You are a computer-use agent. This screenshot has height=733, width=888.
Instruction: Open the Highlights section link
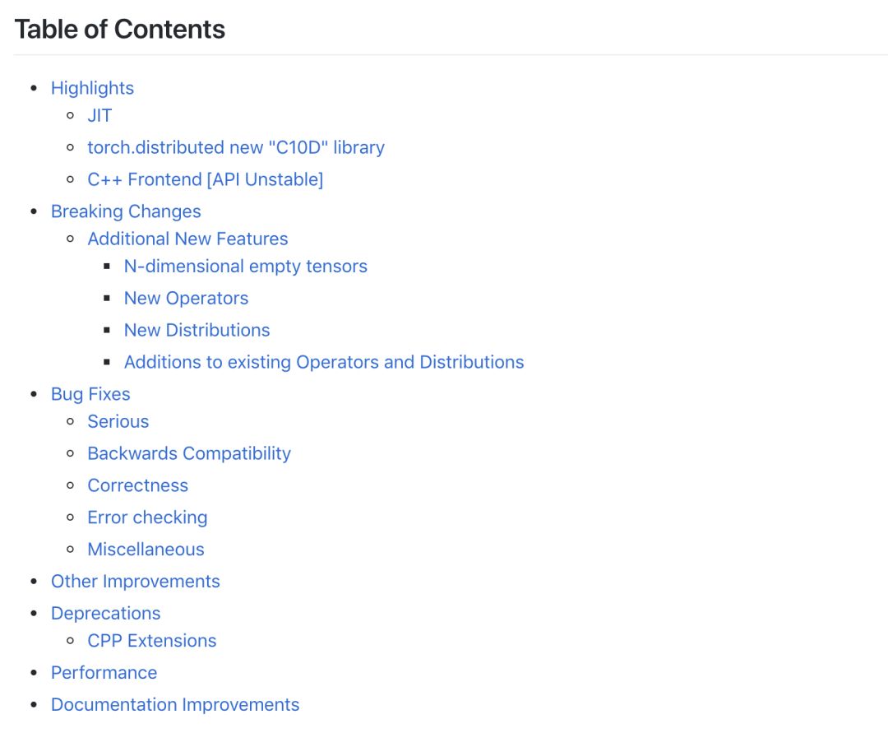coord(92,88)
